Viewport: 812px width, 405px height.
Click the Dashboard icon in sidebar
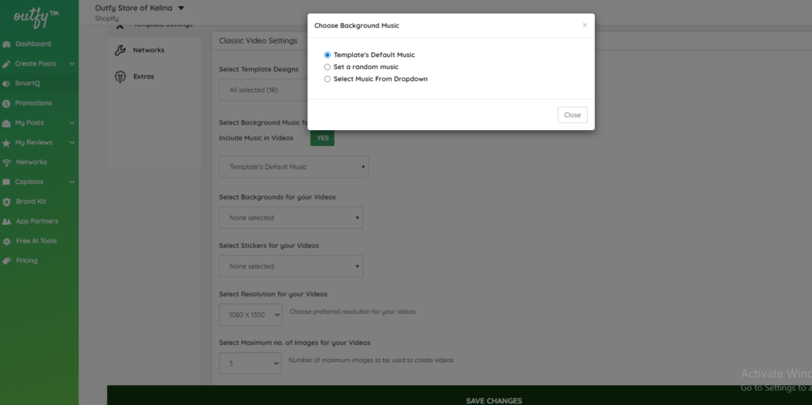(7, 44)
